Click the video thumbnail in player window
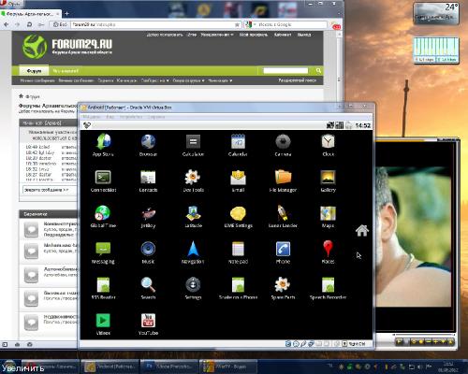 (414, 237)
